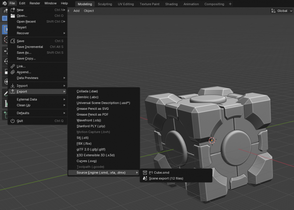Switch to the Animation workspace tab
294x210 pixels.
[x=191, y=4]
